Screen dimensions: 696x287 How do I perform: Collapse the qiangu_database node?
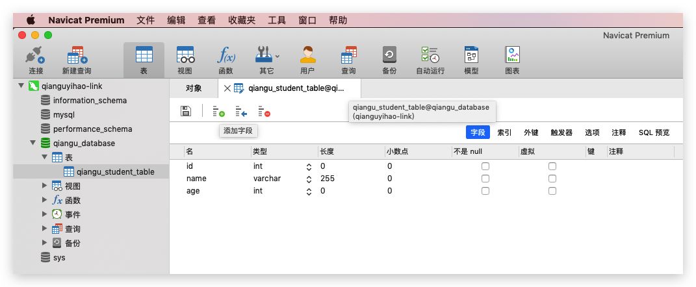tap(33, 143)
